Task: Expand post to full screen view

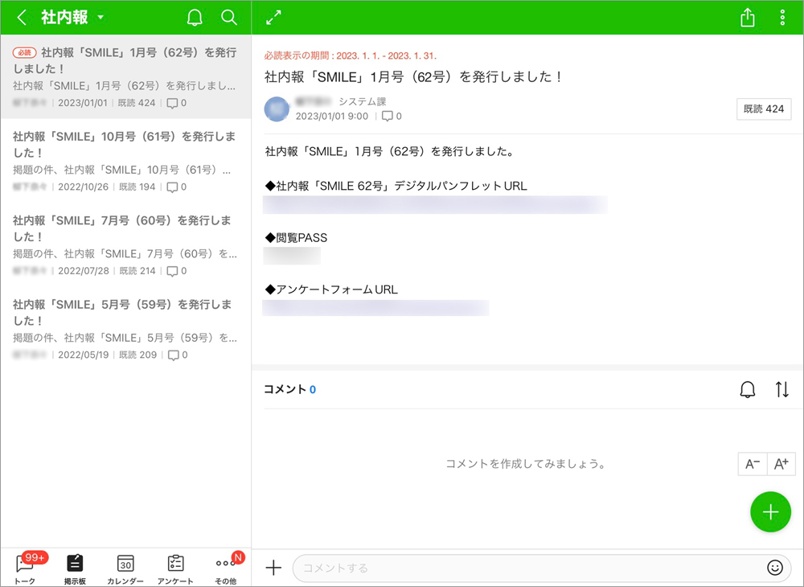Action: 273,18
